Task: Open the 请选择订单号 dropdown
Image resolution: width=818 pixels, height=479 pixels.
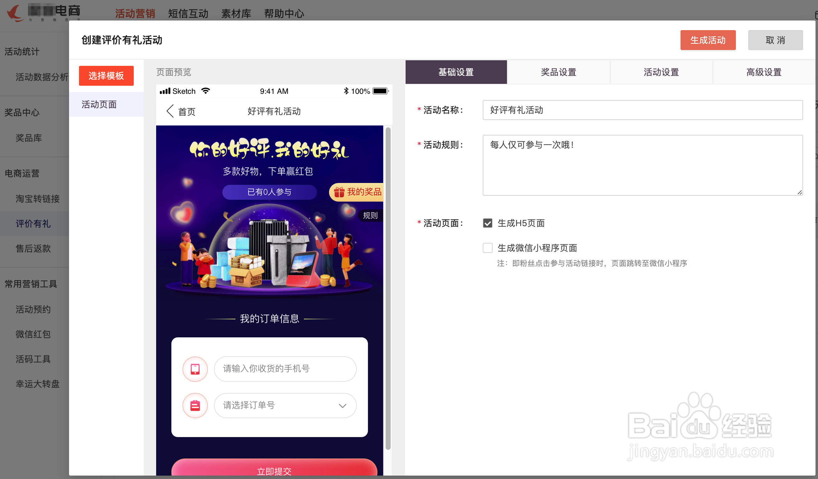Action: tap(285, 405)
